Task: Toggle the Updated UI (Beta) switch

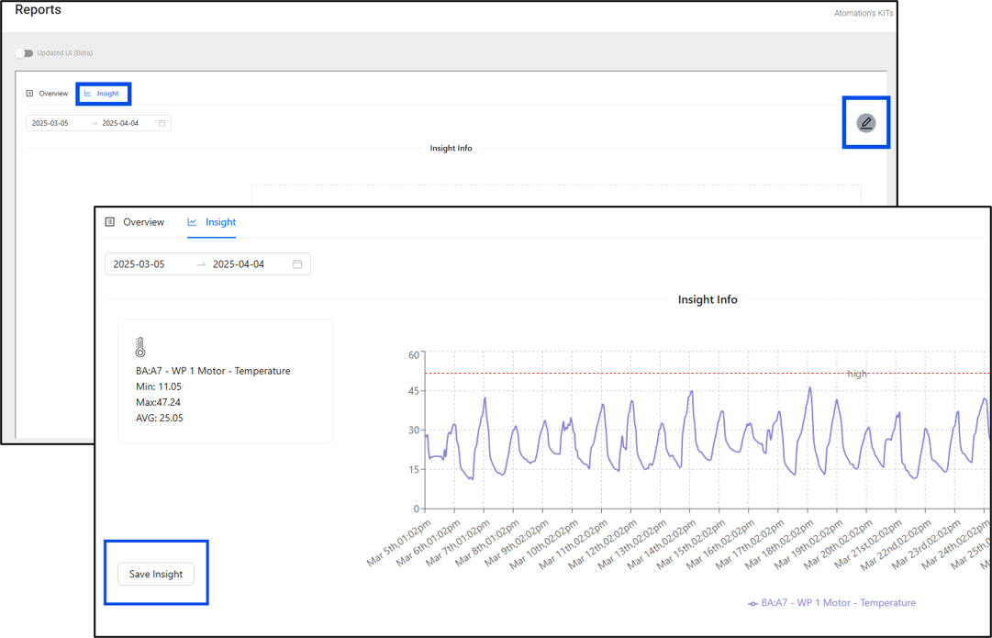Action: pos(24,53)
